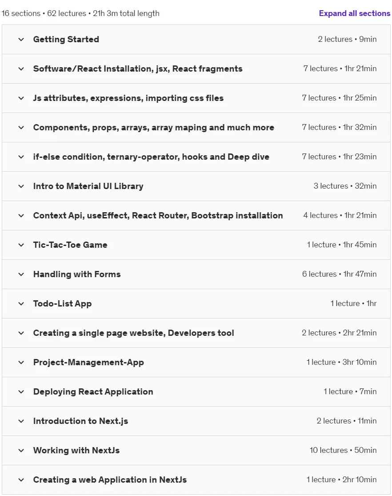Open the Todo-List App section title
This screenshot has height=496, width=392.
[x=62, y=304]
